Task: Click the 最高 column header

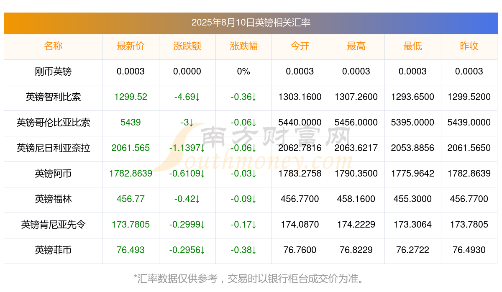Action: point(356,46)
